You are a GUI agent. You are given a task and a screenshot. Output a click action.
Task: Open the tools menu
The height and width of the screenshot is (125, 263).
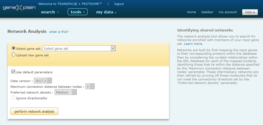pos(78,12)
